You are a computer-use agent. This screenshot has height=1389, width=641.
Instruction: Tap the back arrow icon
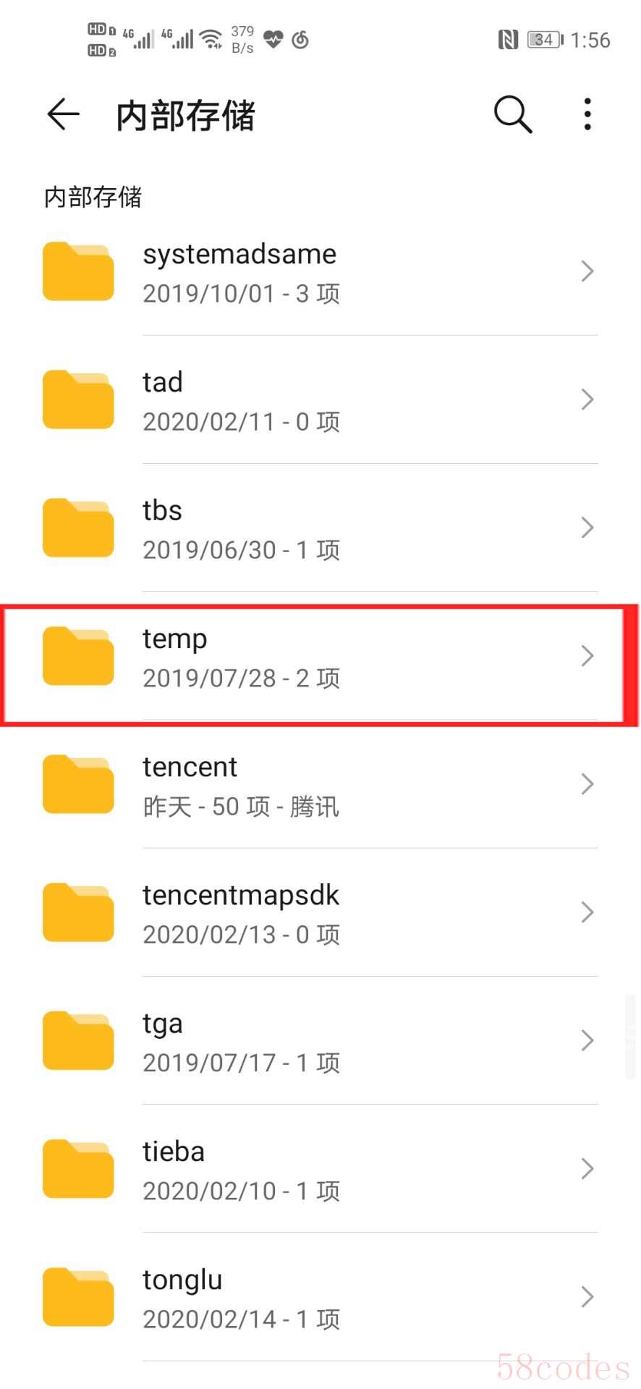63,114
